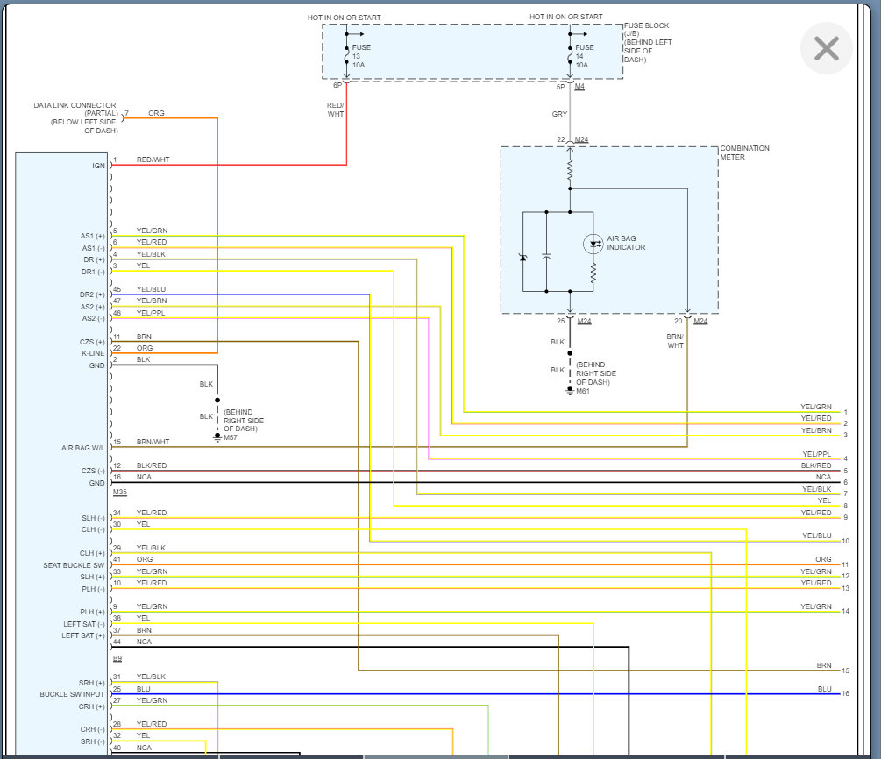The image size is (881, 759).
Task: Select the COMBINATION METER label
Action: (744, 153)
